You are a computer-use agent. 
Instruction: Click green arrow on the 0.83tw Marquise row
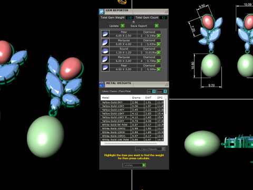point(159,44)
